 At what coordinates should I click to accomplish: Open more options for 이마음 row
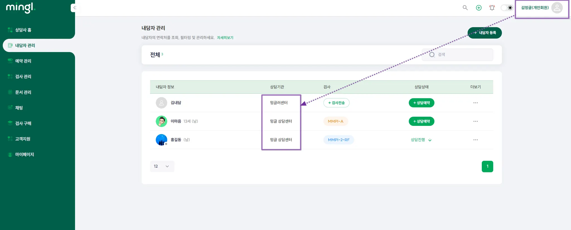pyautogui.click(x=475, y=121)
